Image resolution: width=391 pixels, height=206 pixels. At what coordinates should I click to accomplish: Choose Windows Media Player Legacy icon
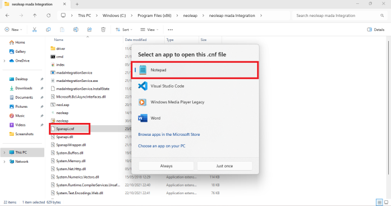(142, 102)
